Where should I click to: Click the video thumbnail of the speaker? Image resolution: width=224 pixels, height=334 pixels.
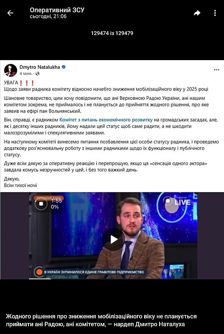(x=113, y=235)
